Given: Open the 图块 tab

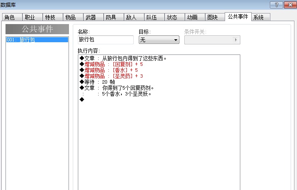Looking at the screenshot, I should 215,17.
